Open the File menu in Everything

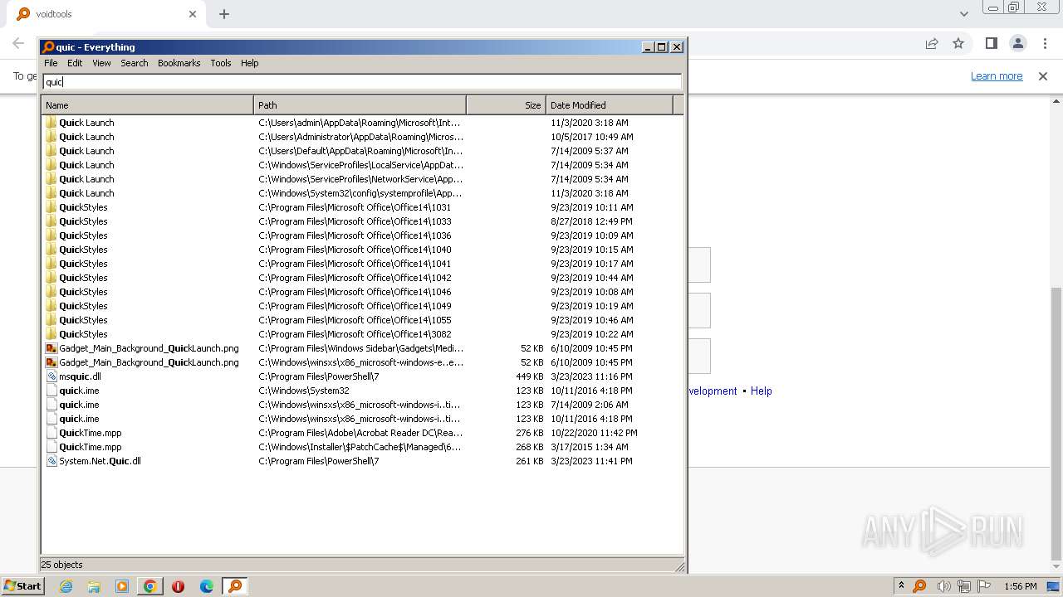51,63
